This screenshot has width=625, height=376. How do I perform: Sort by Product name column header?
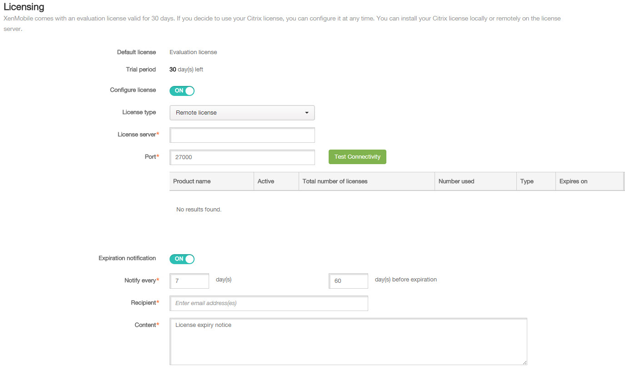[211, 181]
